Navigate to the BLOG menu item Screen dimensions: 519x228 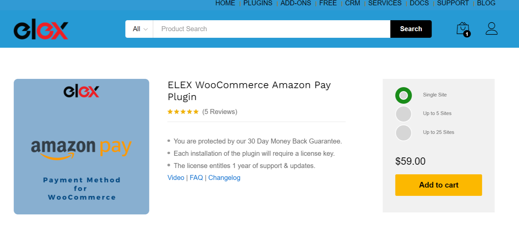486,3
